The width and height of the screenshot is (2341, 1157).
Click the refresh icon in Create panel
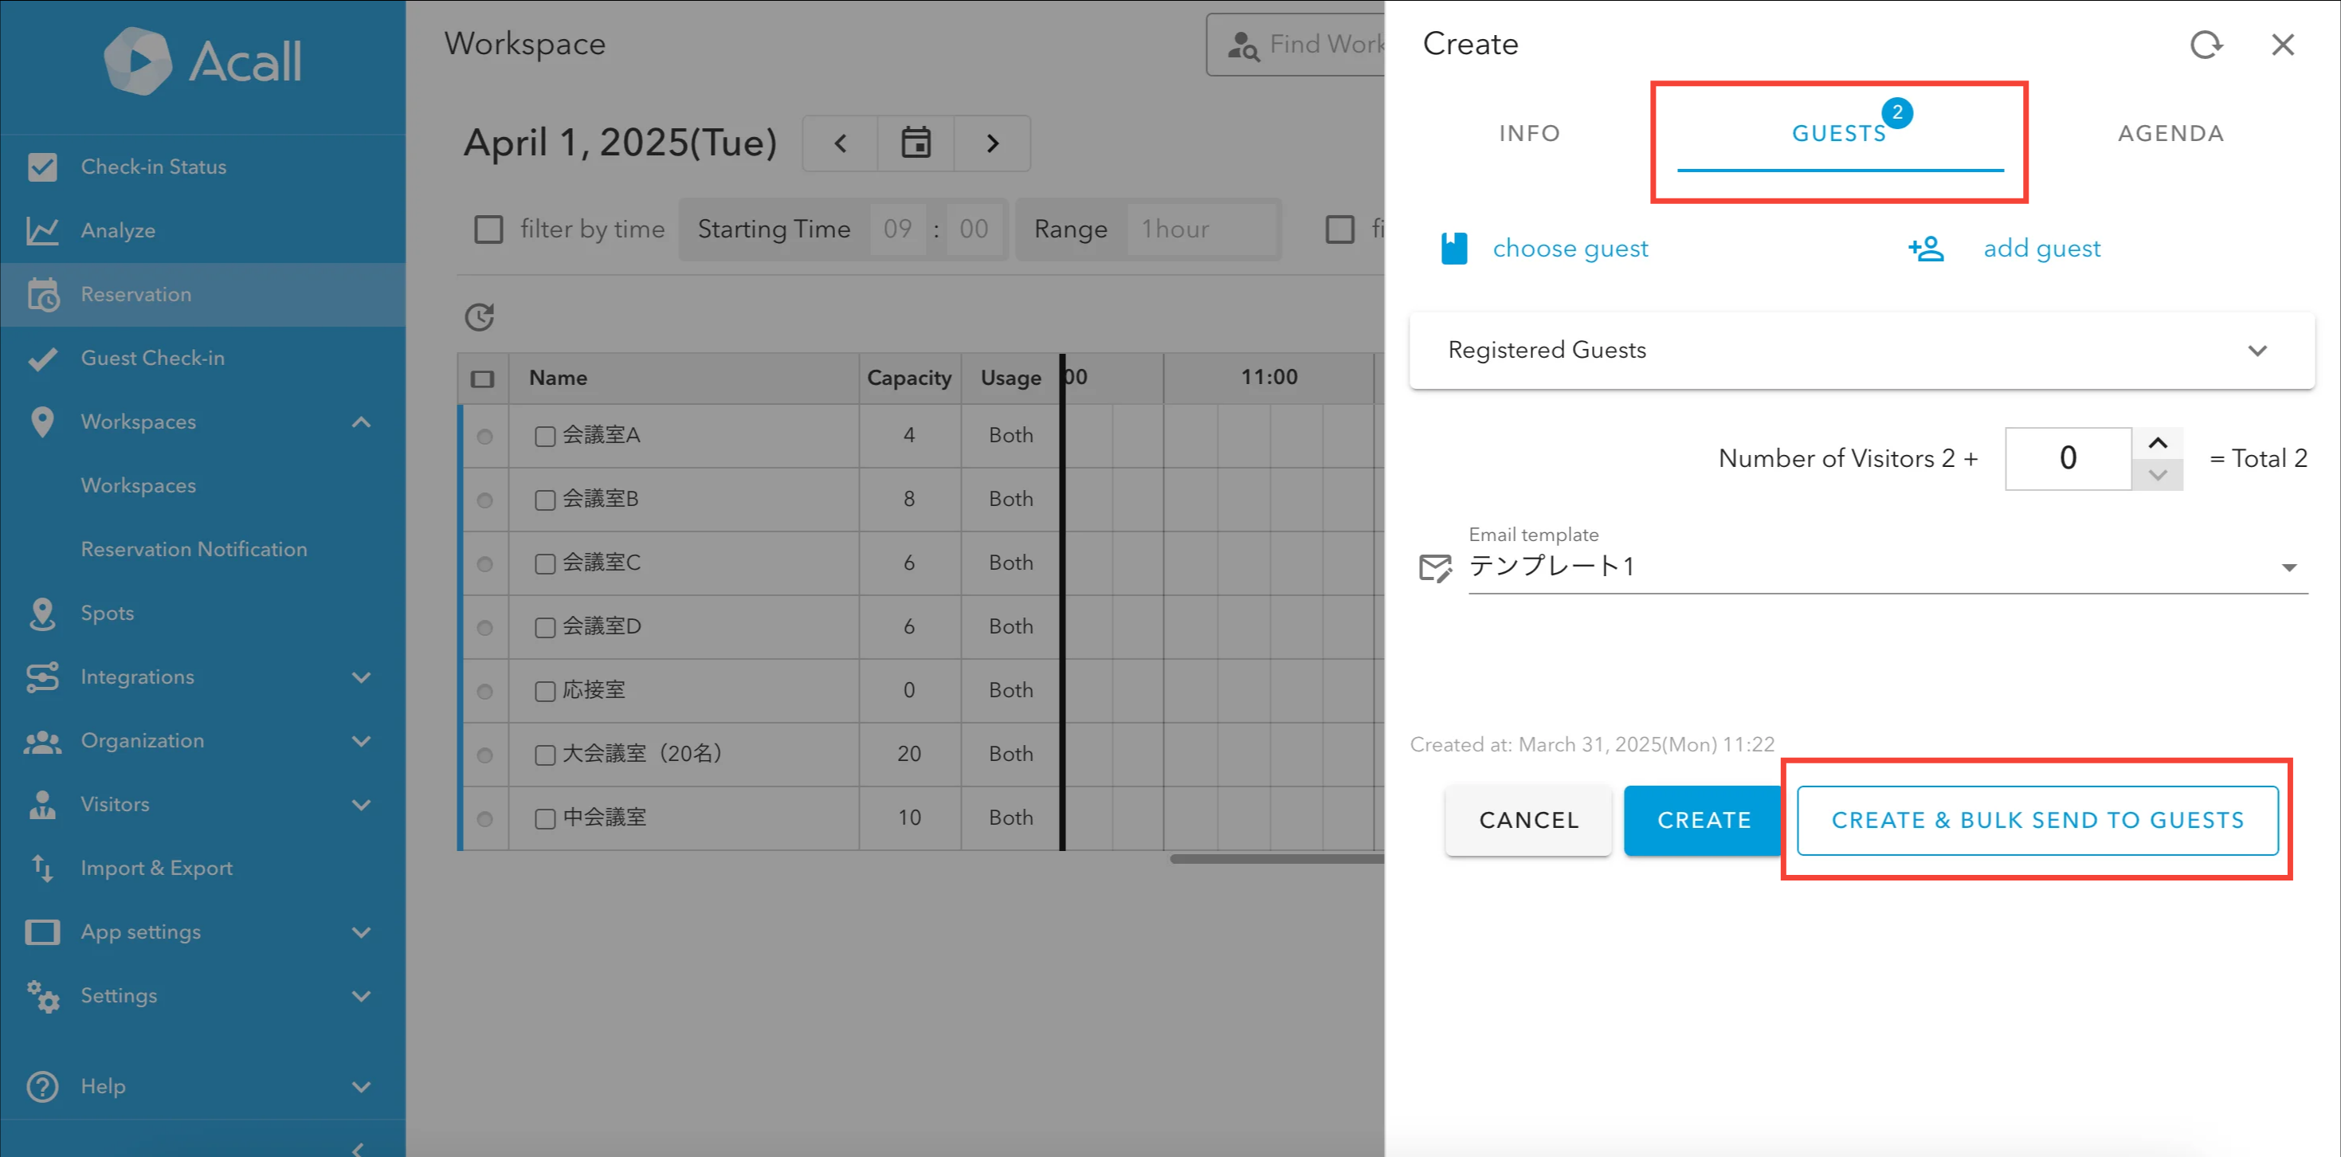coord(2206,45)
